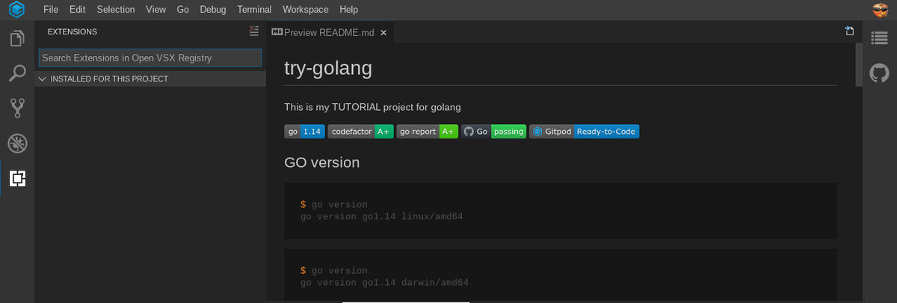The image size is (897, 303).
Task: Open the File menu
Action: click(x=51, y=10)
